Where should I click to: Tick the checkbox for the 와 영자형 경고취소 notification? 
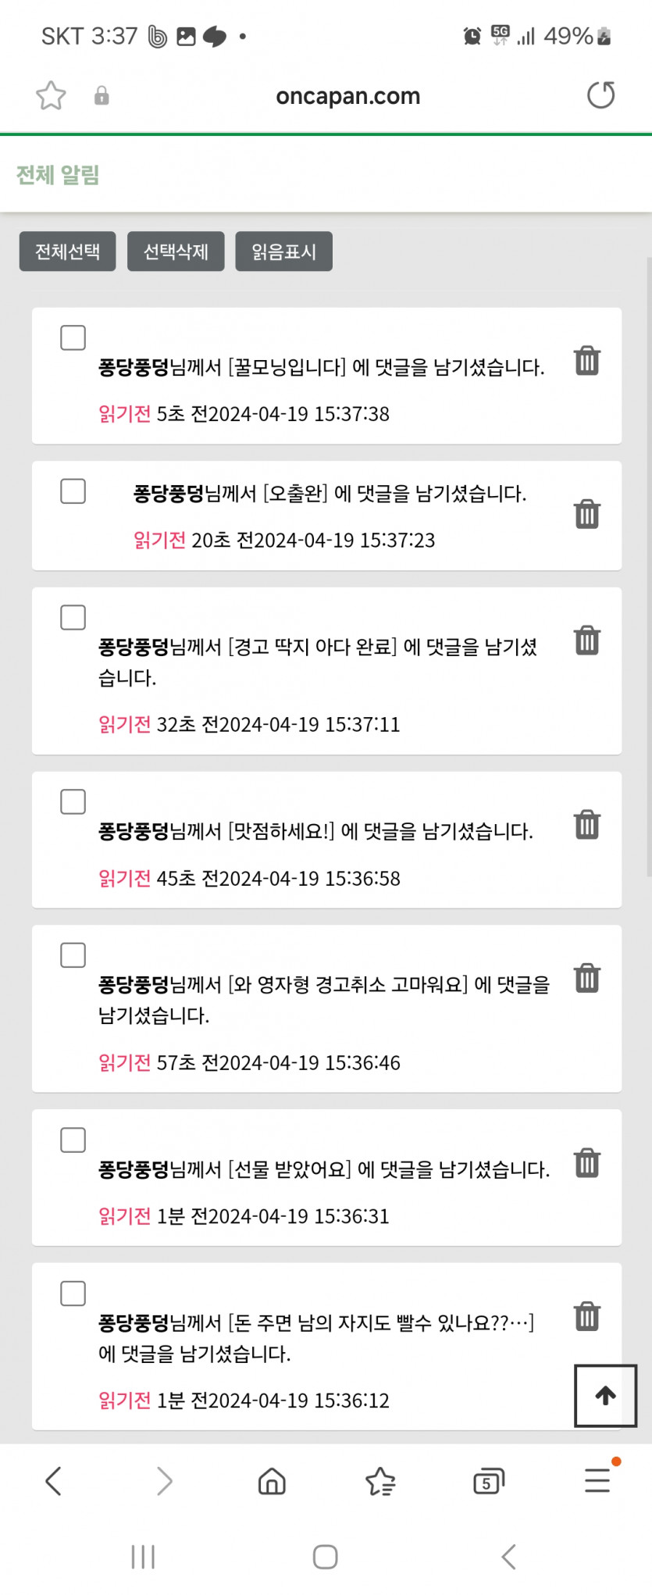(x=73, y=955)
